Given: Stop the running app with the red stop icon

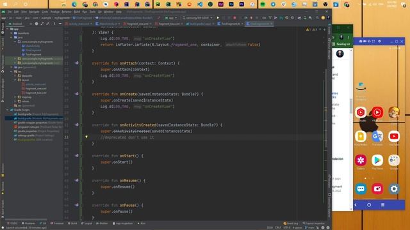Looking at the screenshot, I should click(x=234, y=18).
